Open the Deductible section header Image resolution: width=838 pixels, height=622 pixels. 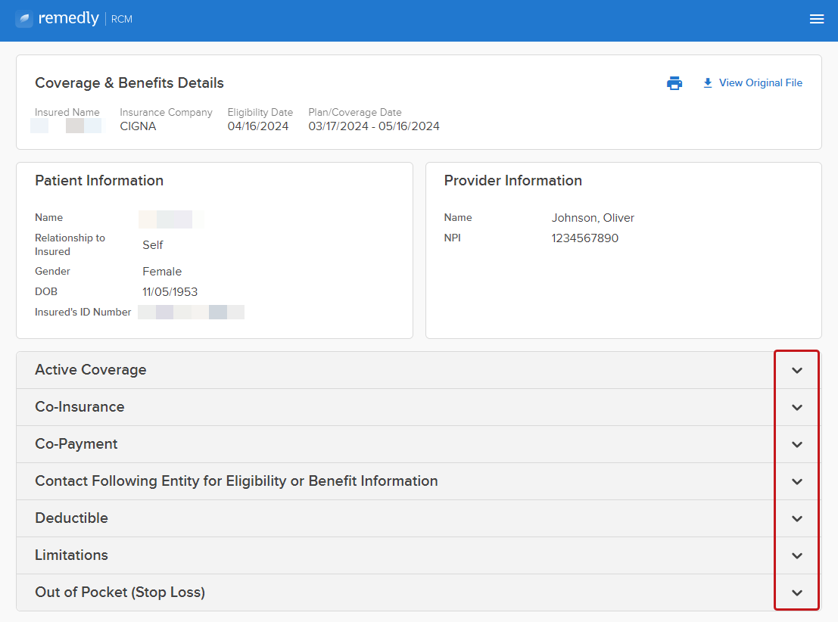[x=419, y=518]
